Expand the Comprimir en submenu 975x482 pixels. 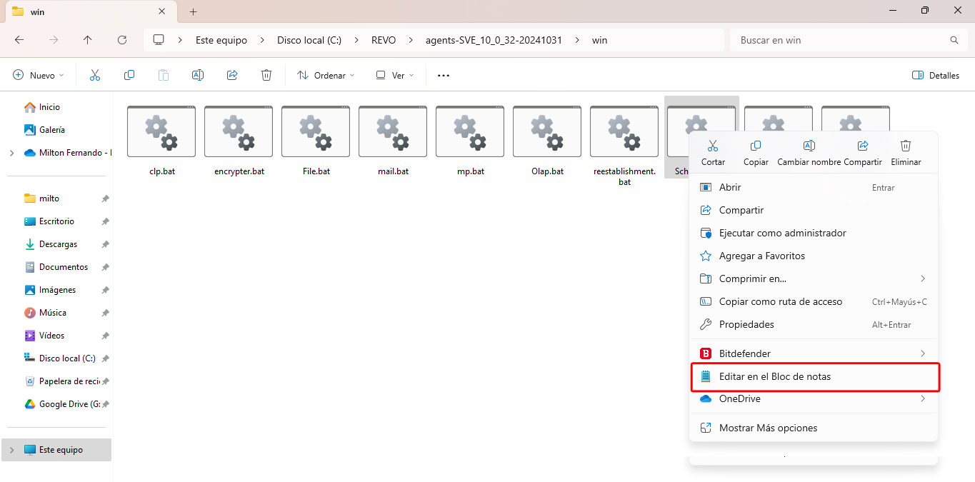tap(922, 278)
